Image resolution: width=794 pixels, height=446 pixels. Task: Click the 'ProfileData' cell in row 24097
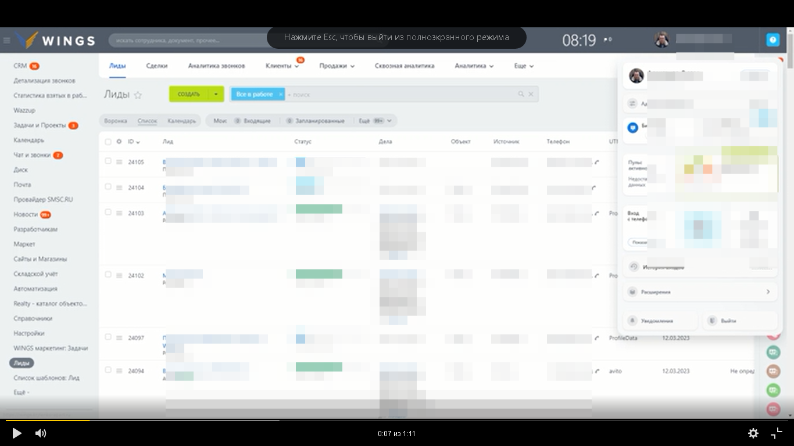623,338
